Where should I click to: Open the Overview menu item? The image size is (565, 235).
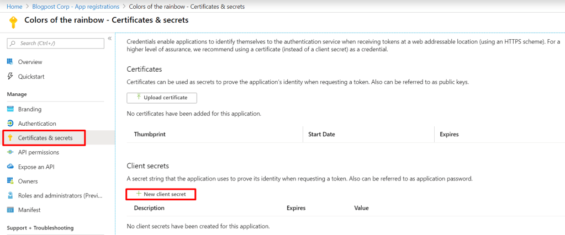click(30, 62)
